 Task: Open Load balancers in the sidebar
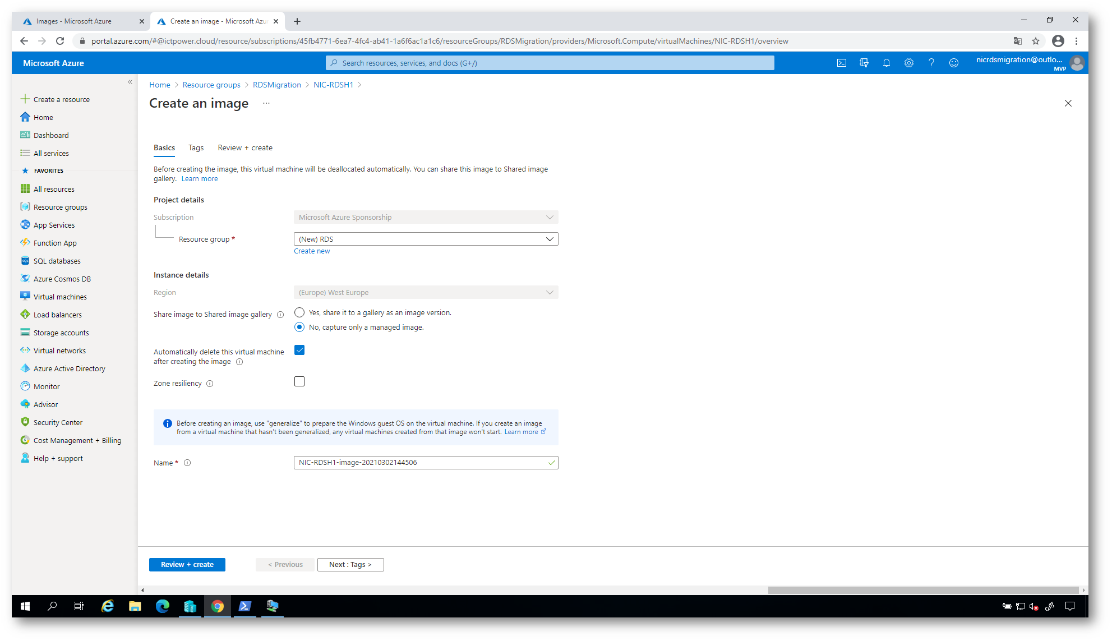57,315
